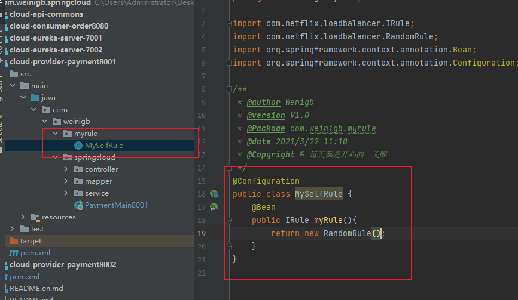Click the myrule package icon
This screenshot has height=300, width=518.
[x=68, y=134]
